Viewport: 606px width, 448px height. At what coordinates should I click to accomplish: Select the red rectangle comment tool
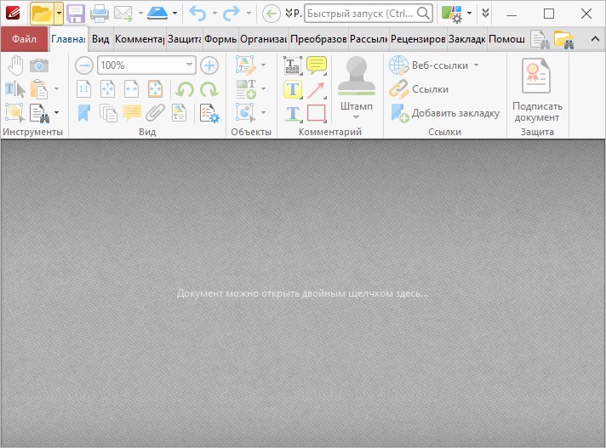(317, 112)
